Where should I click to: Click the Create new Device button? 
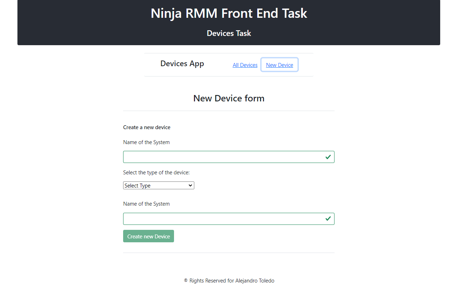[148, 236]
